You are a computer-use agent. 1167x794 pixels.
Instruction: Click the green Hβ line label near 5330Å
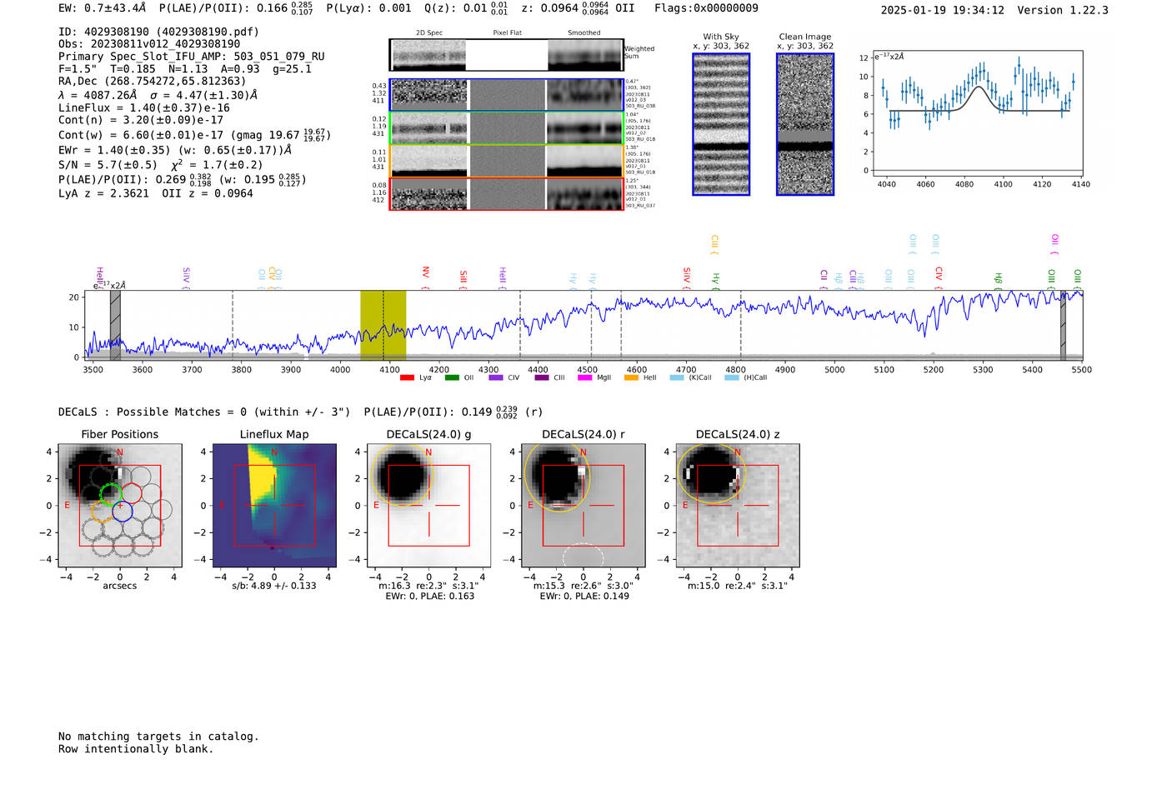point(998,280)
